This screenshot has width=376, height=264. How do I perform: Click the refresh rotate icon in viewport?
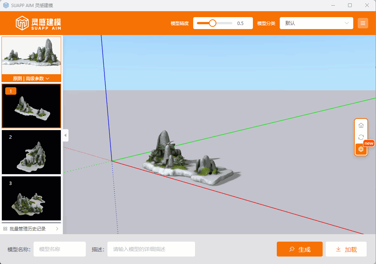point(361,137)
